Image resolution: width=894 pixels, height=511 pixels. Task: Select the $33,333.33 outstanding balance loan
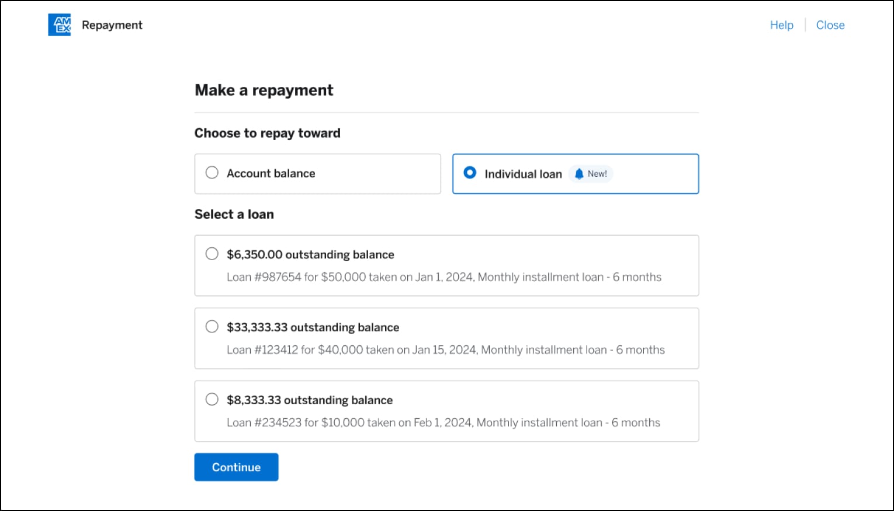tap(212, 327)
